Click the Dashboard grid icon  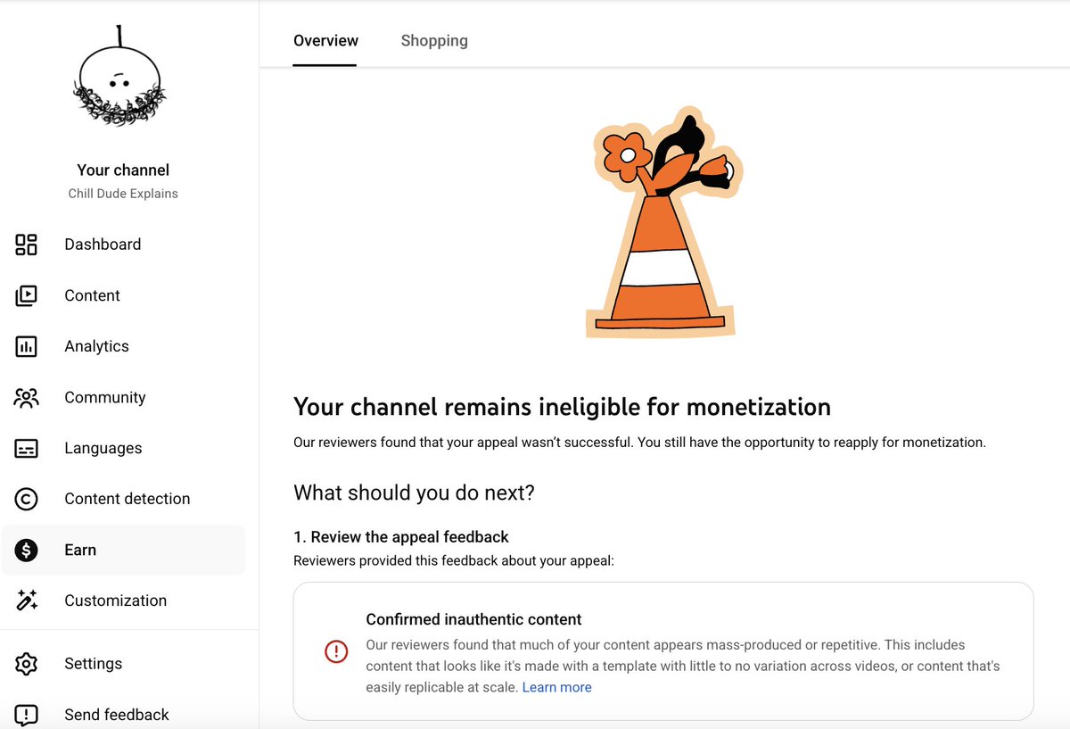26,244
